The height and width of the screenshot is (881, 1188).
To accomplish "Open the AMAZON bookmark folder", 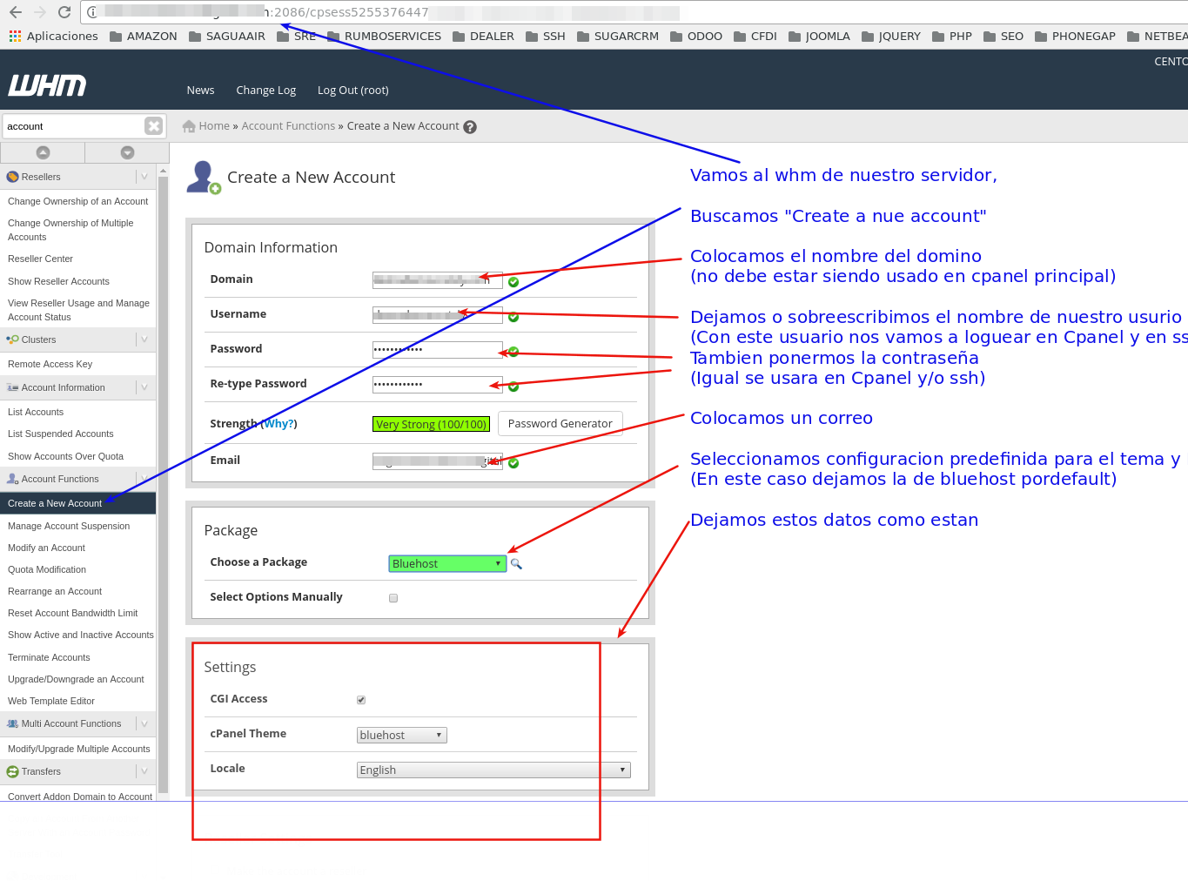I will tap(144, 37).
